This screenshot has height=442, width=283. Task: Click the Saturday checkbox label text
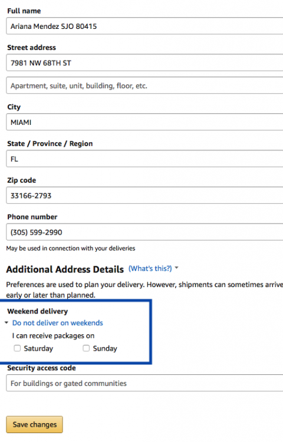[x=38, y=349]
